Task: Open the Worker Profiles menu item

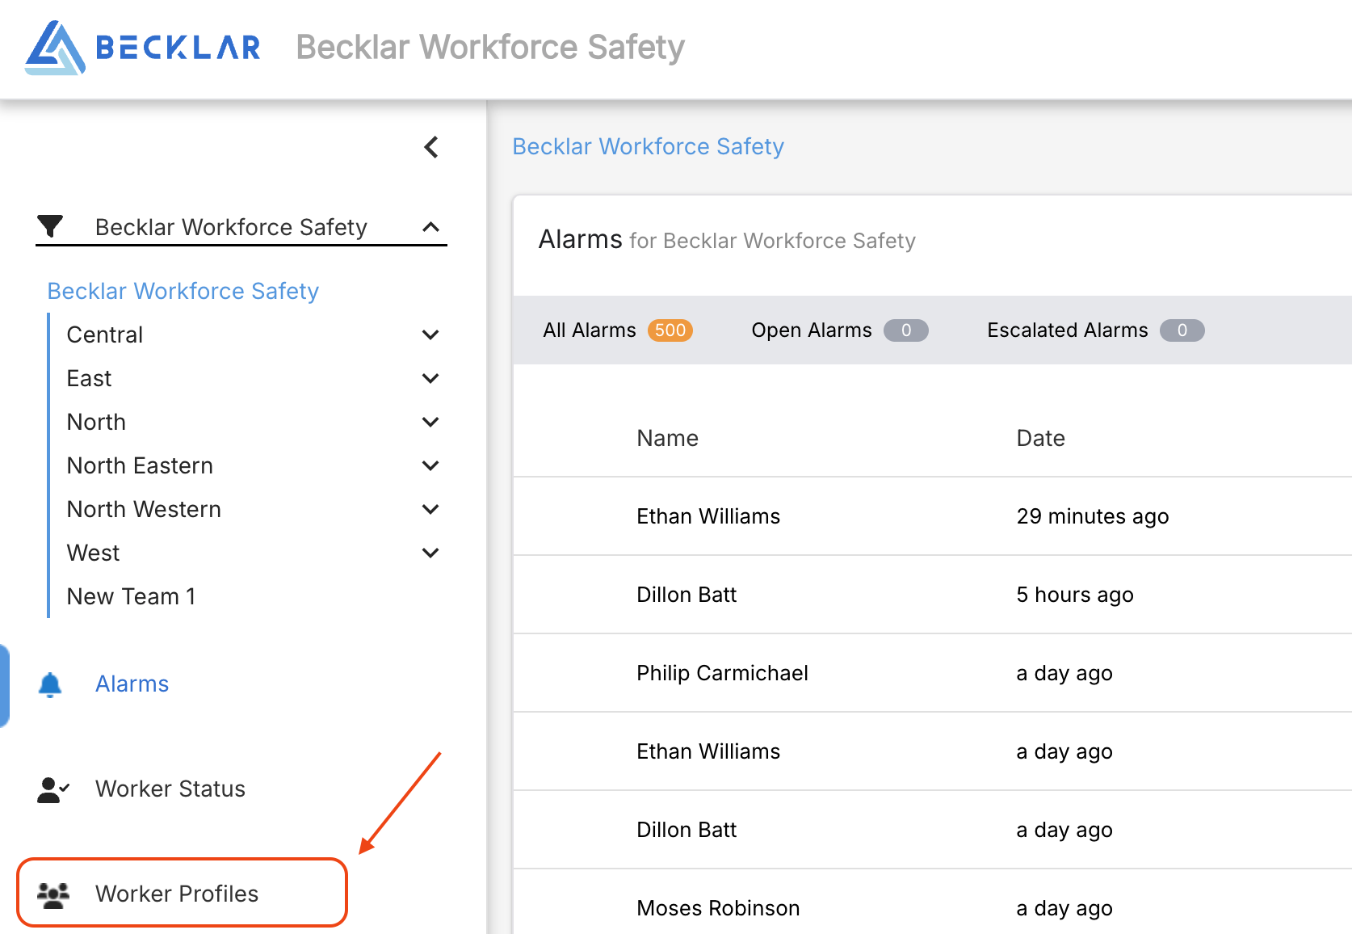Action: point(177,894)
